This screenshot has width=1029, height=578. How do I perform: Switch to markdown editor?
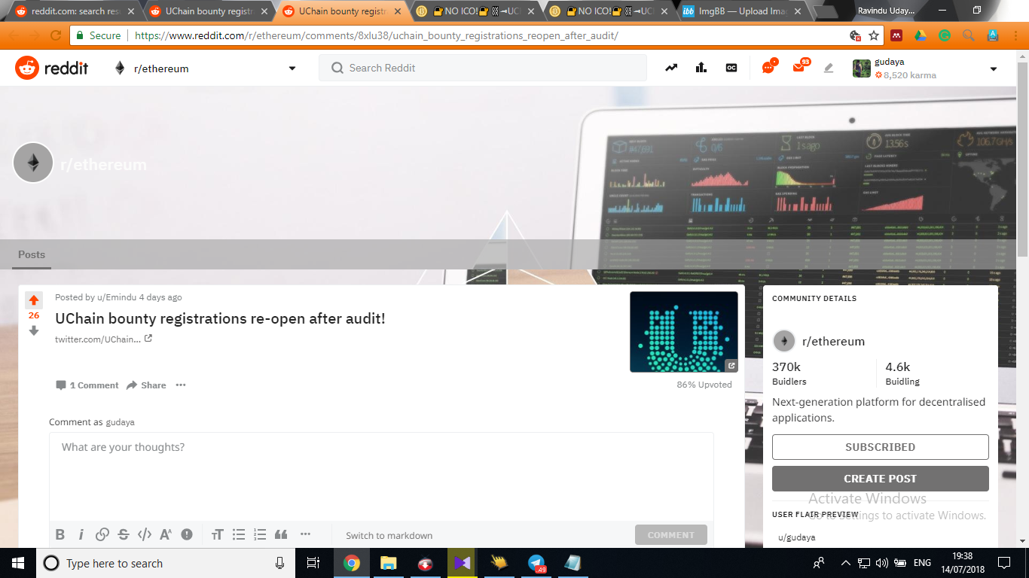point(389,536)
